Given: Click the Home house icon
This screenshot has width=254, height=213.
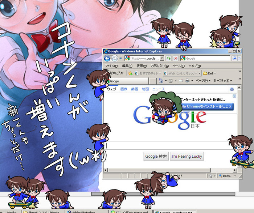Looking at the screenshot, I should click(161, 80).
